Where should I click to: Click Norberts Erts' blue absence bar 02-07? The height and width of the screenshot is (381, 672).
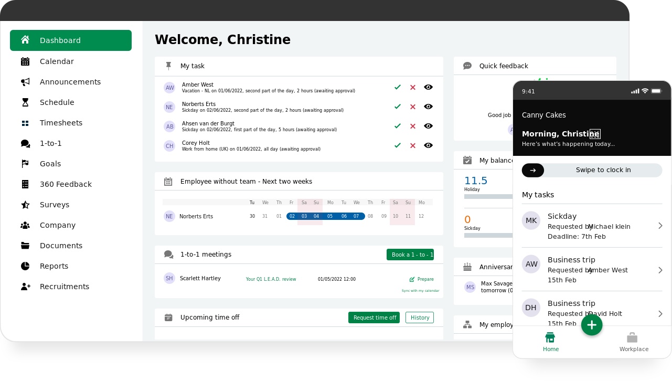pyautogui.click(x=326, y=216)
